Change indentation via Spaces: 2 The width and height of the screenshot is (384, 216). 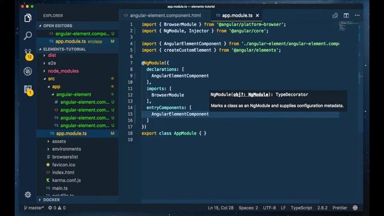tap(248, 208)
